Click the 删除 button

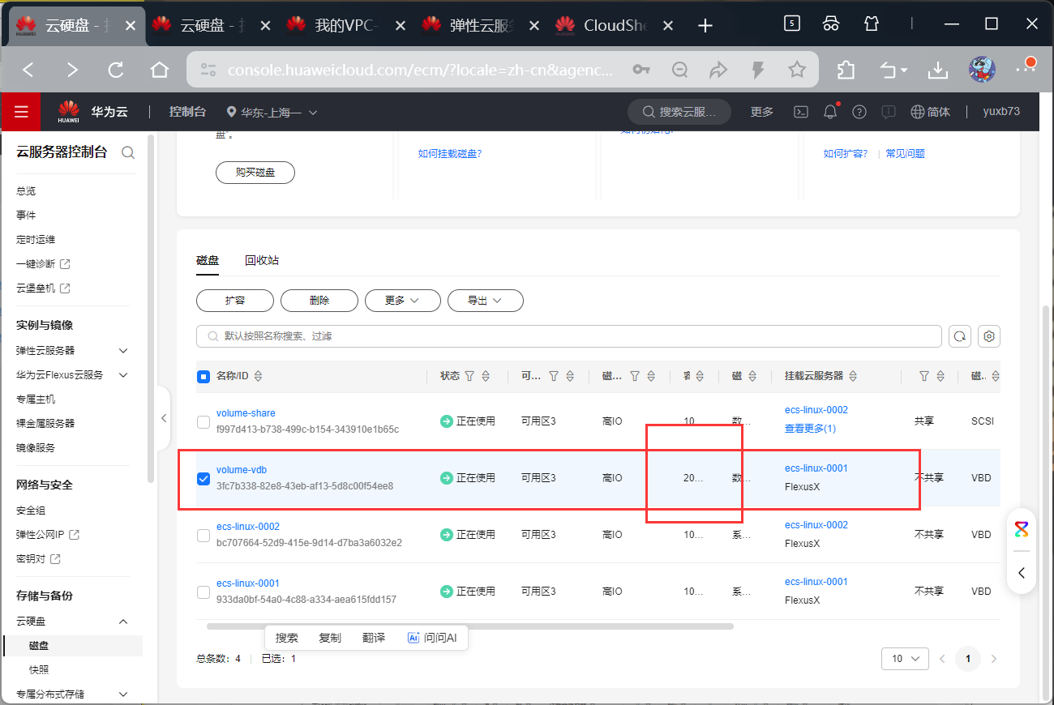point(319,301)
